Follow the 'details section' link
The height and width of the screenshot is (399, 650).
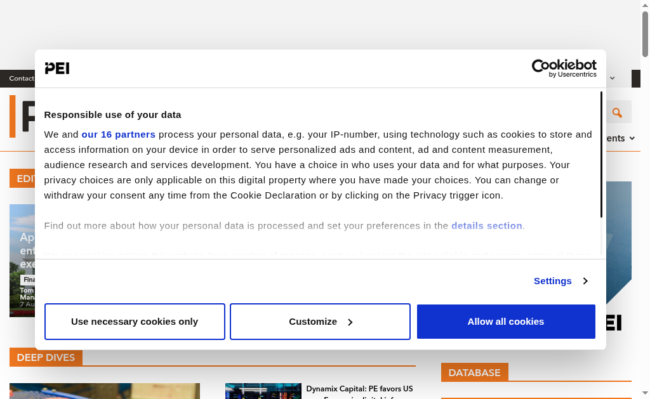487,226
